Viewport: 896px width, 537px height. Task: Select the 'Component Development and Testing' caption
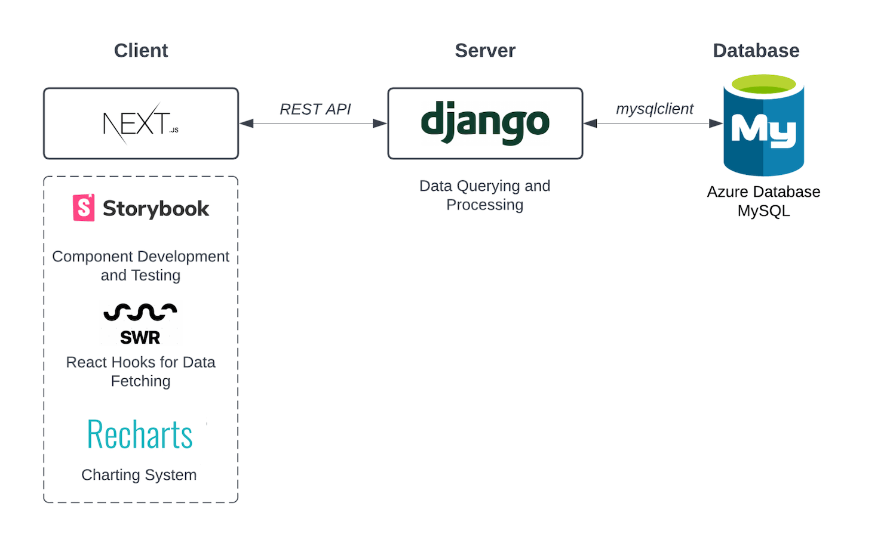pos(140,266)
